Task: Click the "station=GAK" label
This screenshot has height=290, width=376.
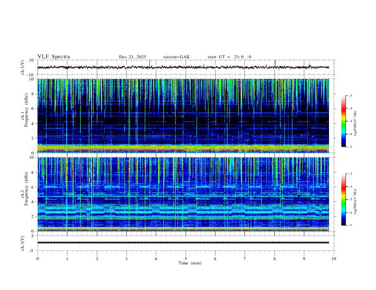Action: click(176, 57)
